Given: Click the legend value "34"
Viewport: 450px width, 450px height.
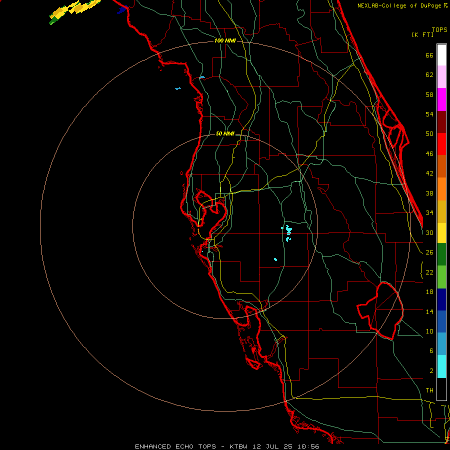Looking at the screenshot, I should pos(429,213).
